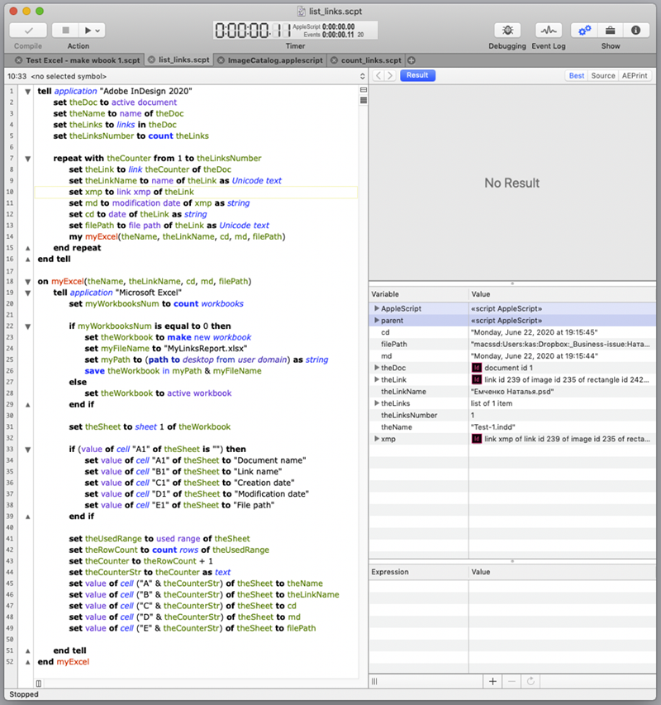Click the Variable column header

418,294
